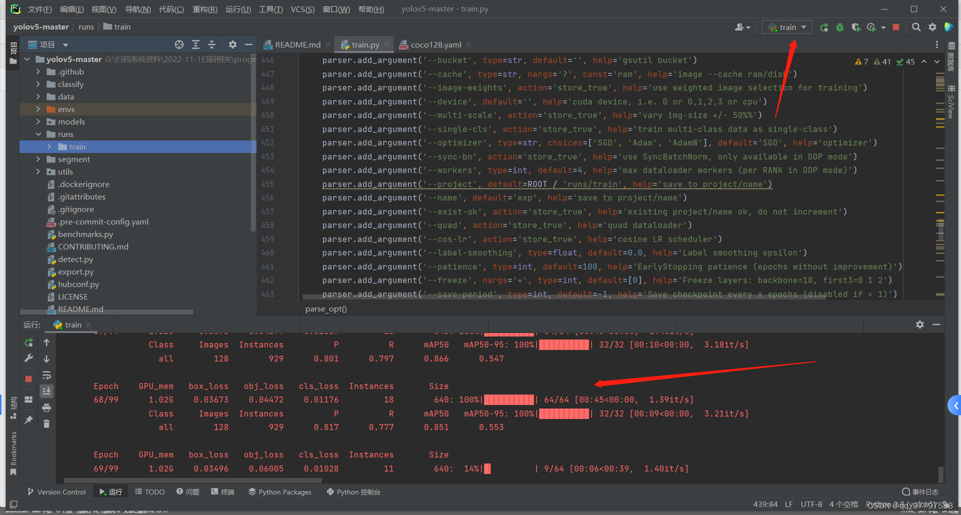Open the 问题 problems tool window
The image size is (961, 515).
[188, 492]
